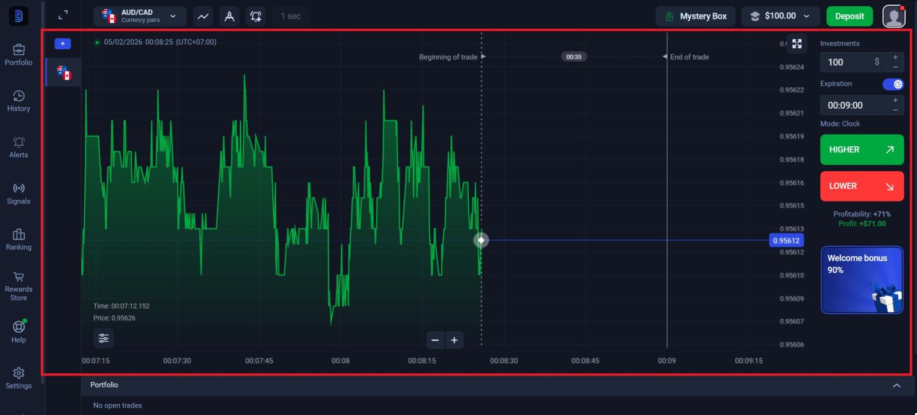Zoom in chart with plus button

[x=454, y=341]
